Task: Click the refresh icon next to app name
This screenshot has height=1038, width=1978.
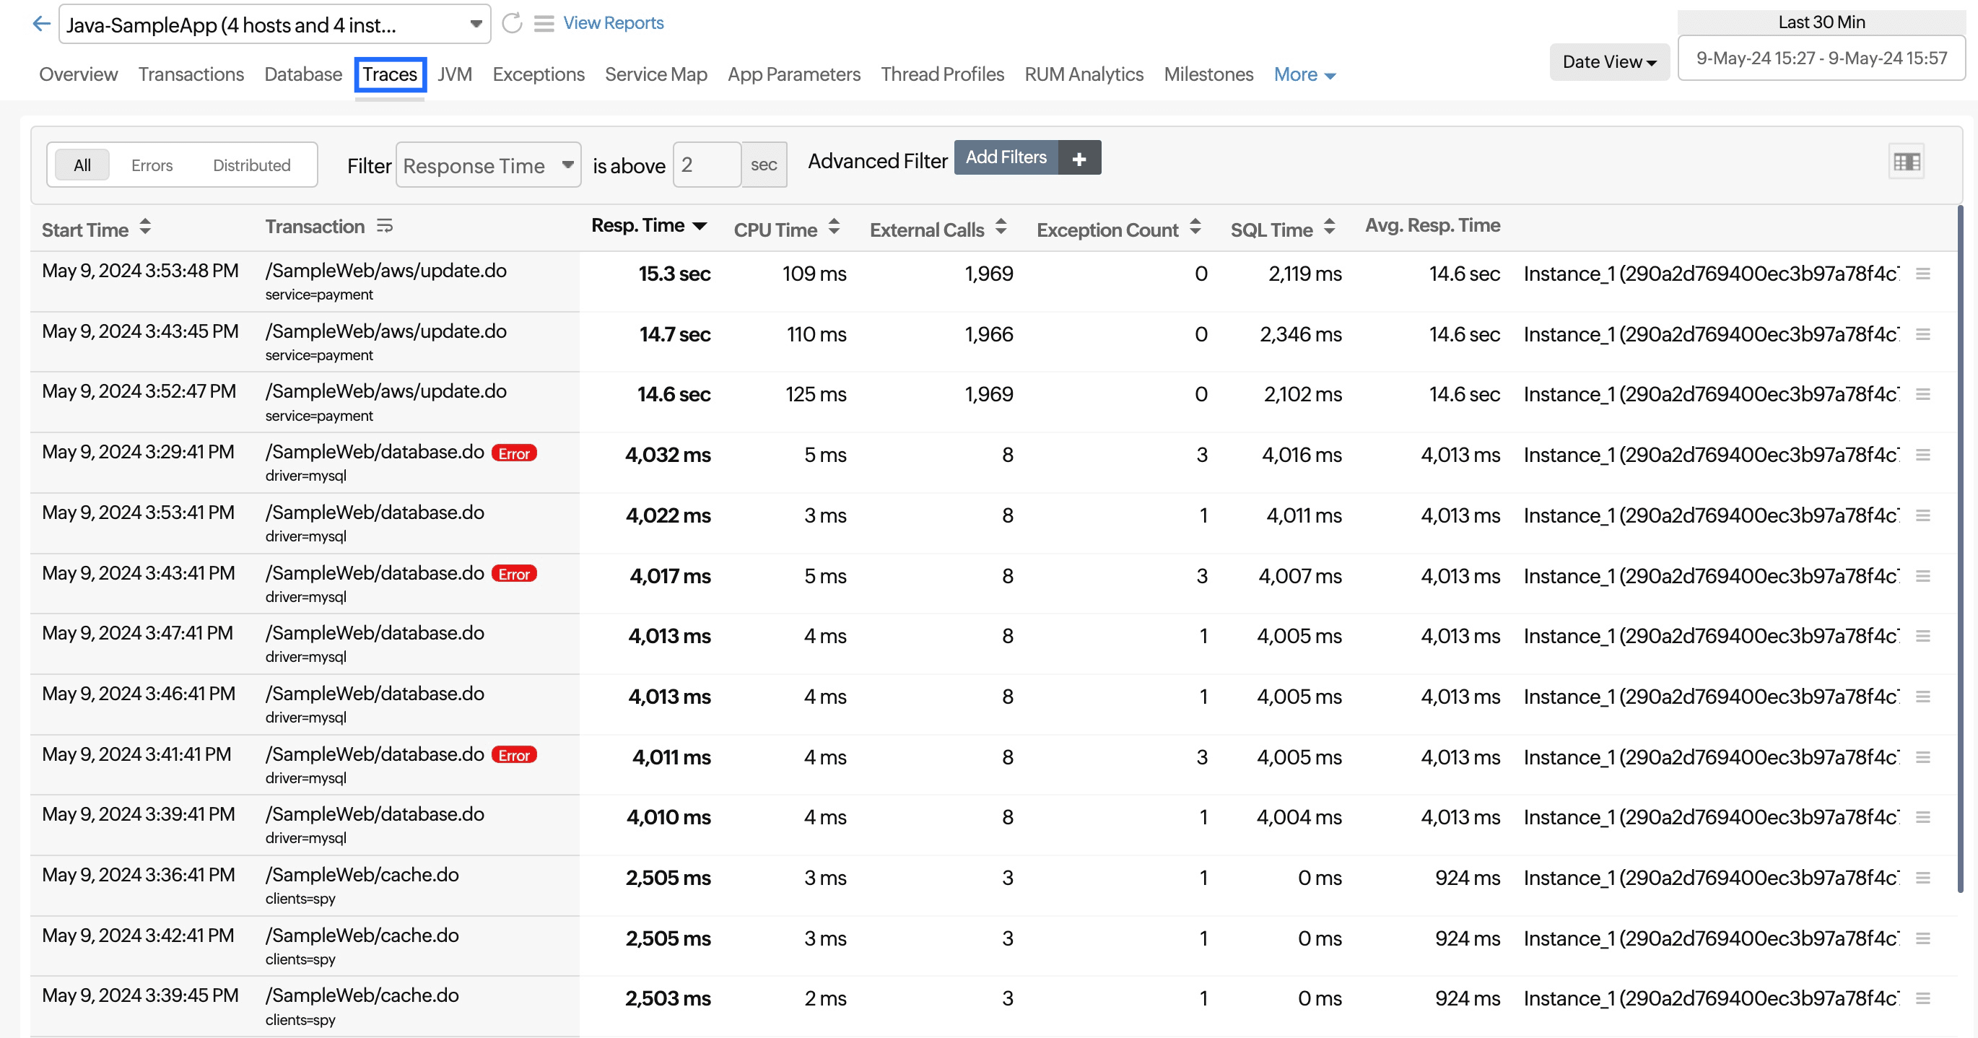Action: pos(513,24)
